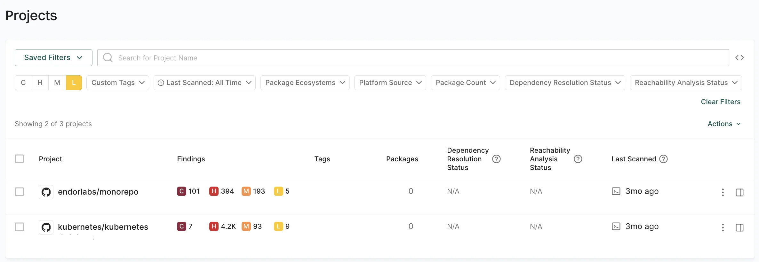Check the select-all projects checkbox

click(20, 159)
